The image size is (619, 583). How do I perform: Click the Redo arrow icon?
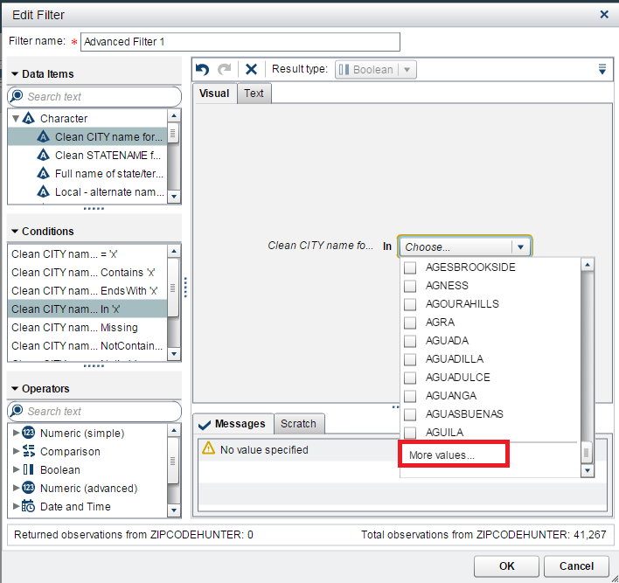click(225, 70)
